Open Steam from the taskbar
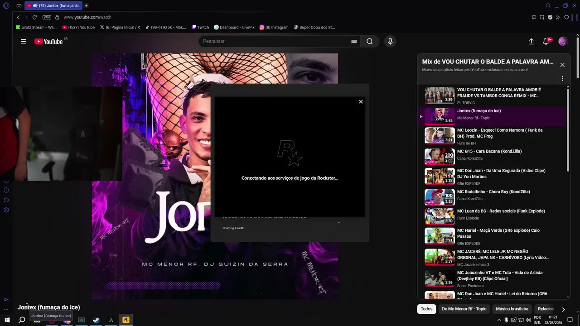Image resolution: width=580 pixels, height=326 pixels. click(x=96, y=320)
